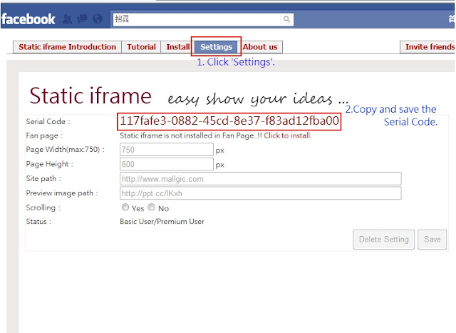Viewport: 456px width, 333px height.
Task: Select the Yes scrolling radio button
Action: click(125, 208)
